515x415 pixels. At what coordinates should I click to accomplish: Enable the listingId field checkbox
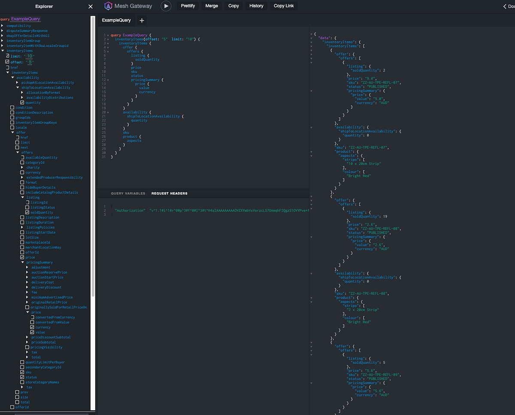tap(27, 203)
